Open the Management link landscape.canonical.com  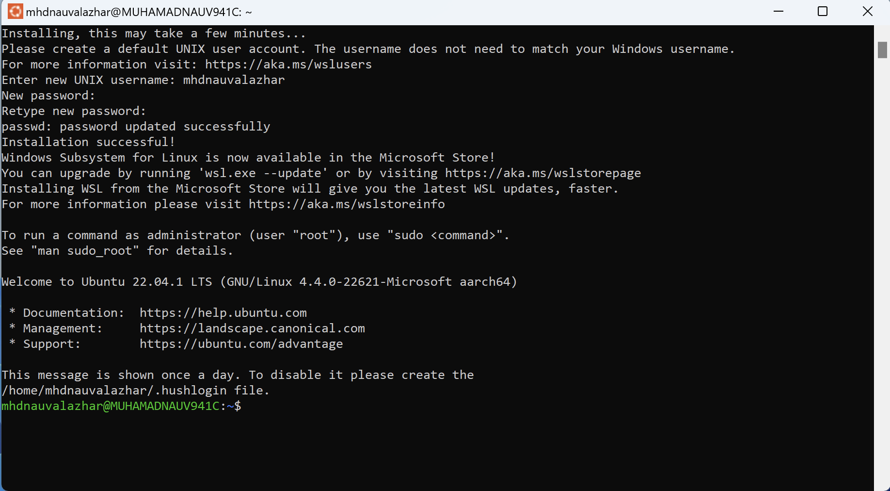pyautogui.click(x=253, y=328)
